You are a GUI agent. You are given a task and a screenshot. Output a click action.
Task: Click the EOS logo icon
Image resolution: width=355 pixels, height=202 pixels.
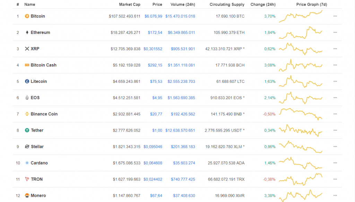pos(27,97)
